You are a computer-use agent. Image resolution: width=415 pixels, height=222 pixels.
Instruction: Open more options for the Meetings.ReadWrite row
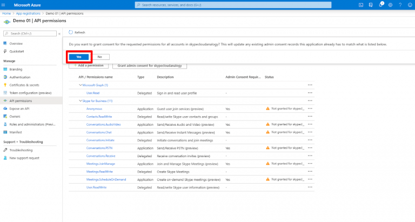(310, 171)
